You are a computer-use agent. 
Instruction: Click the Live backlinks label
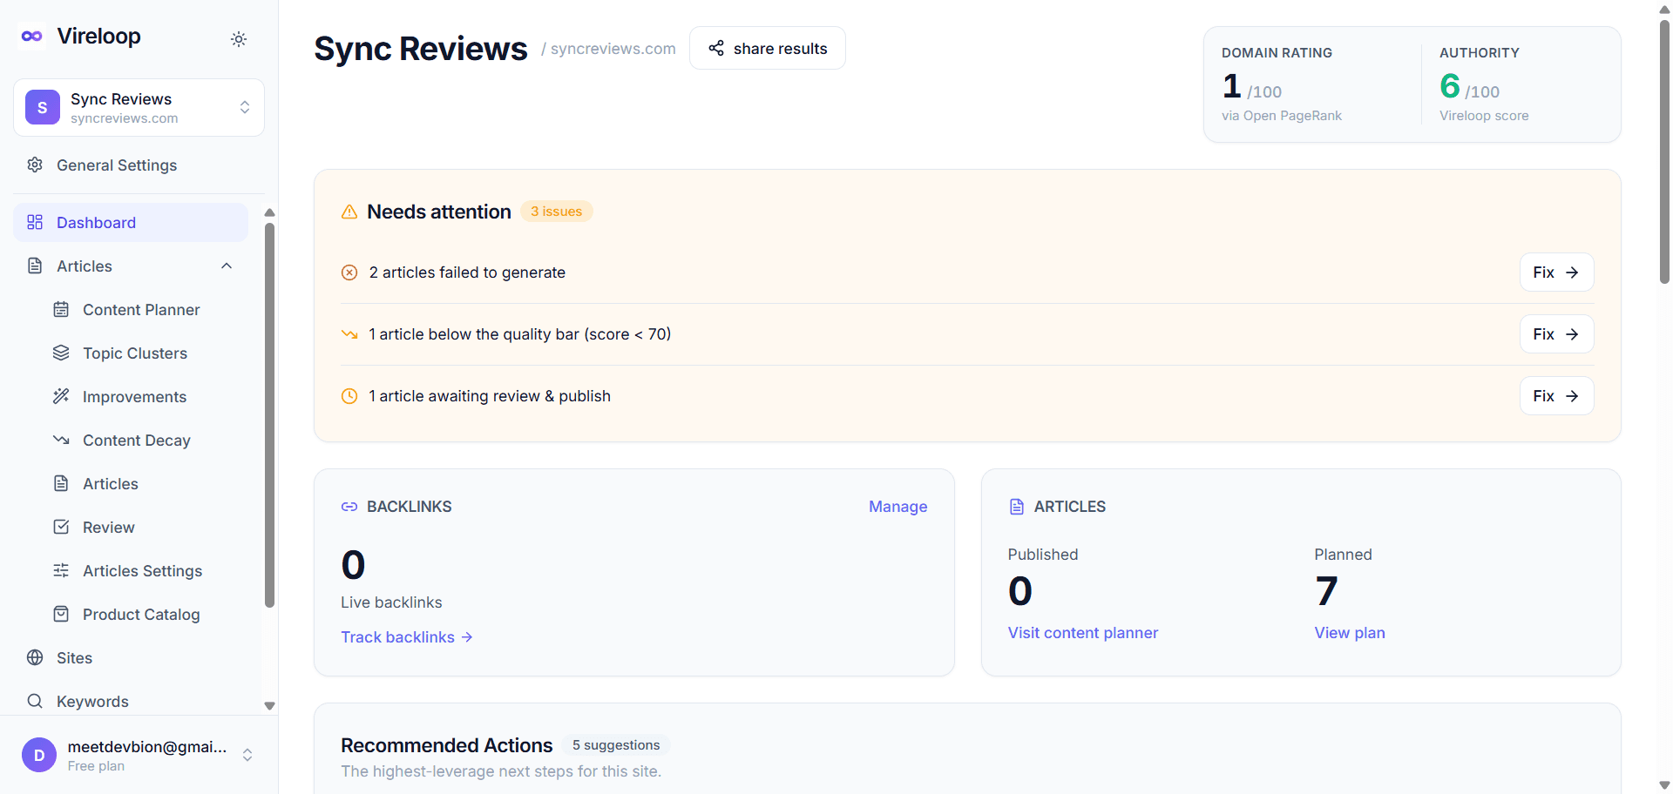point(391,602)
